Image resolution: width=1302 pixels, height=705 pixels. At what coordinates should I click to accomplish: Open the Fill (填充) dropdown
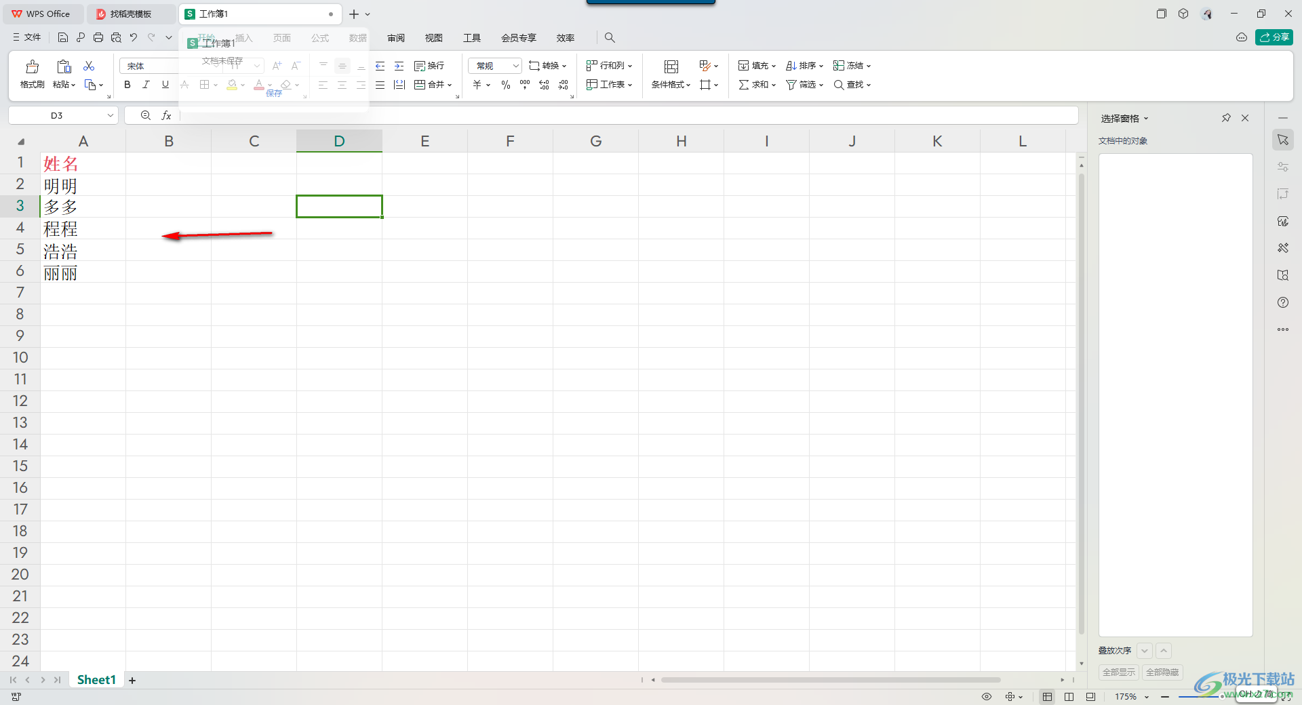pyautogui.click(x=757, y=66)
